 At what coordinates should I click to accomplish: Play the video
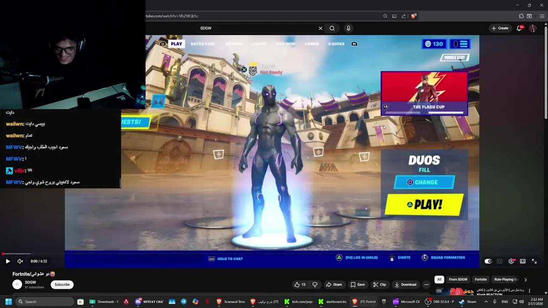point(8,261)
